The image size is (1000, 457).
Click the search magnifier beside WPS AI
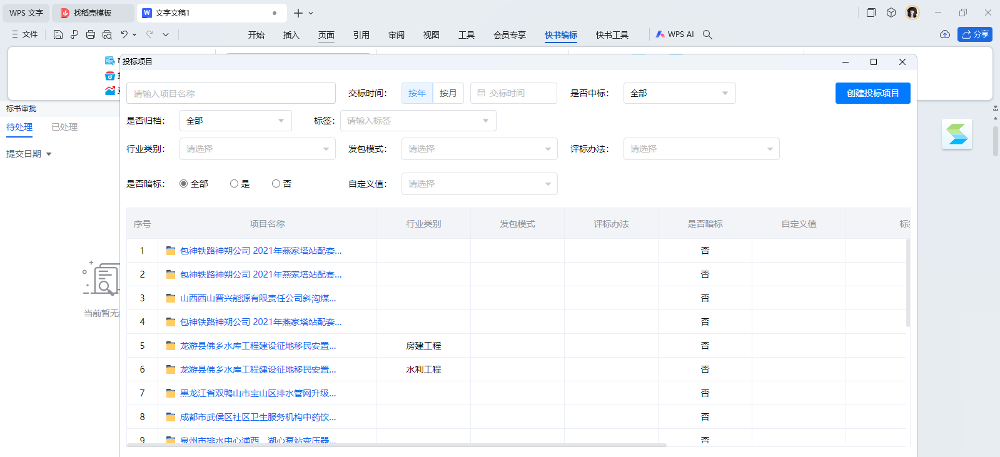pos(707,34)
